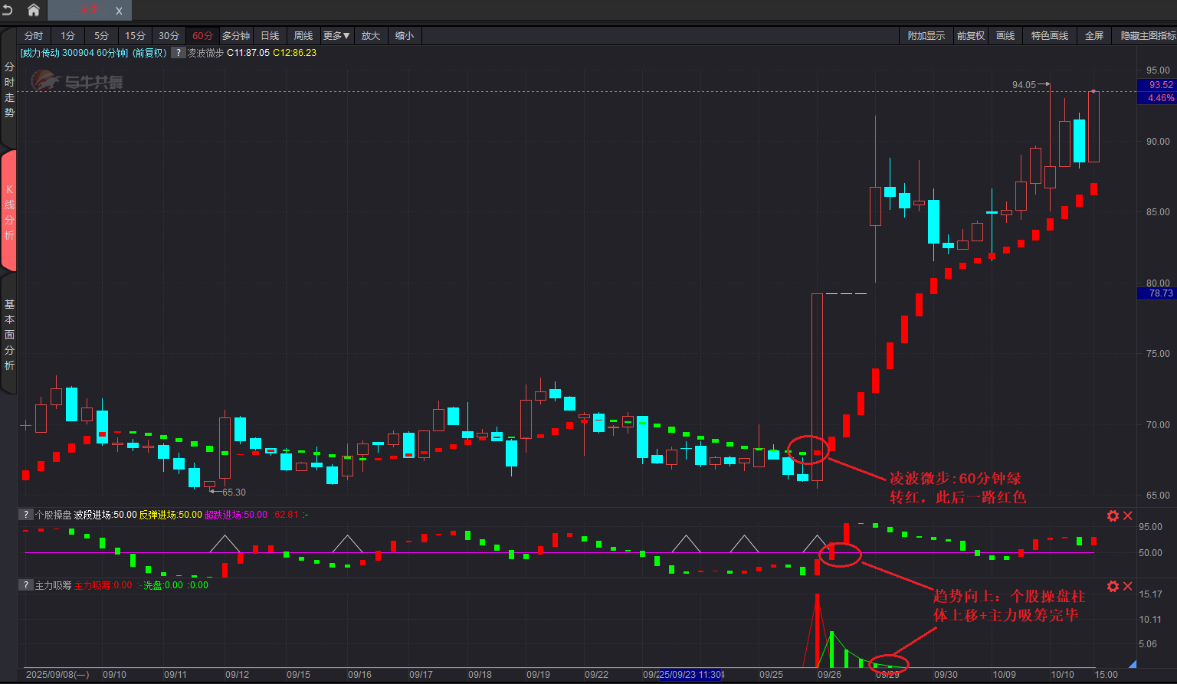Viewport: 1177px width, 684px height.
Task: Open 特色画线 special drawing tools
Action: click(1049, 36)
